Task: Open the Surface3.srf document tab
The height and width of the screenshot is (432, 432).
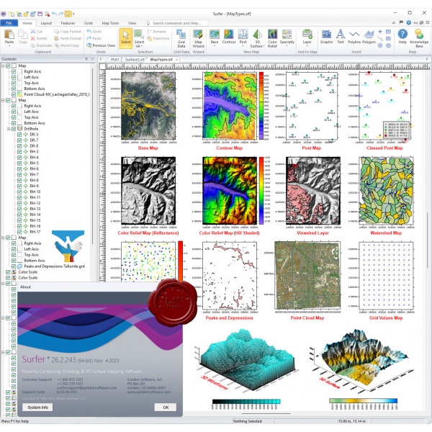Action: coord(135,59)
